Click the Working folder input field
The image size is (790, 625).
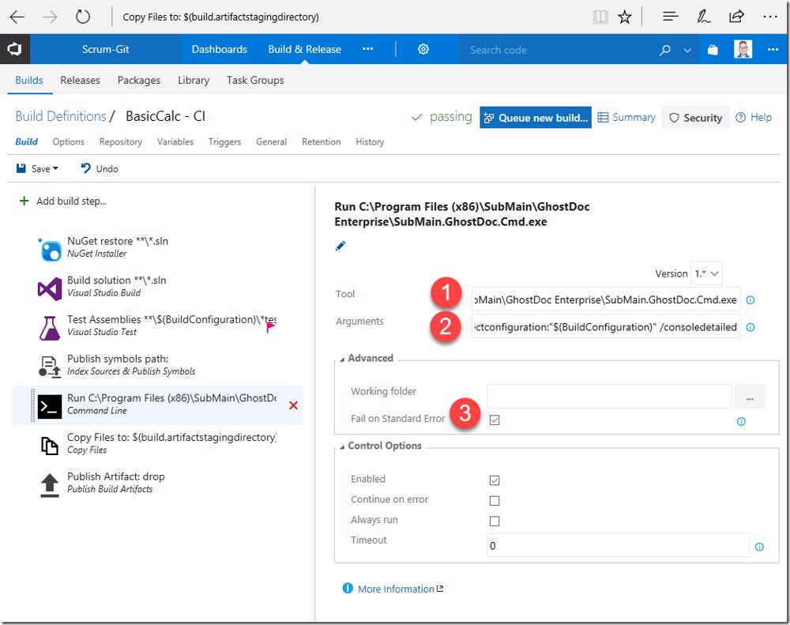[608, 397]
